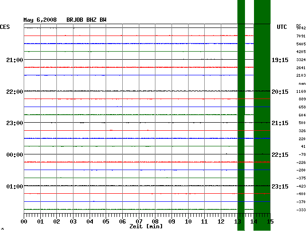Click the DC offset value 41
Screen dimensions: 308x234
pos(303,146)
